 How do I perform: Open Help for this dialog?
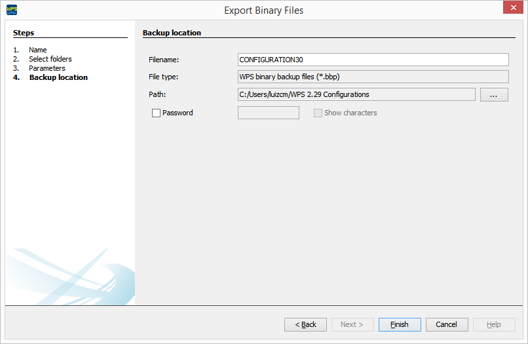[494, 324]
